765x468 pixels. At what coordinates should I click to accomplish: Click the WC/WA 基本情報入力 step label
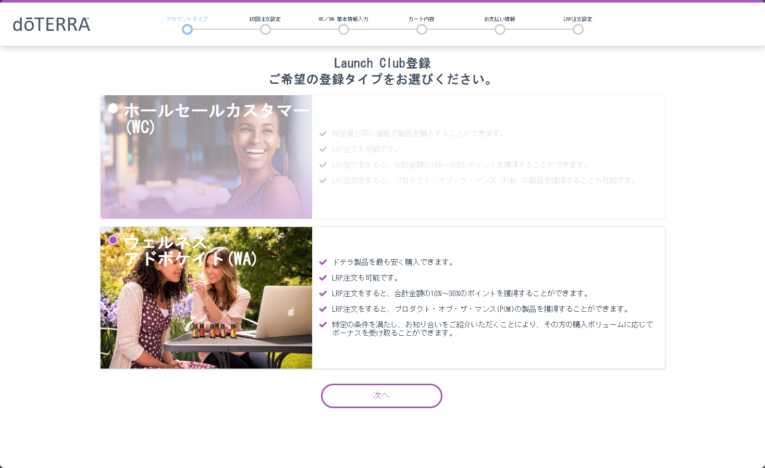[343, 19]
